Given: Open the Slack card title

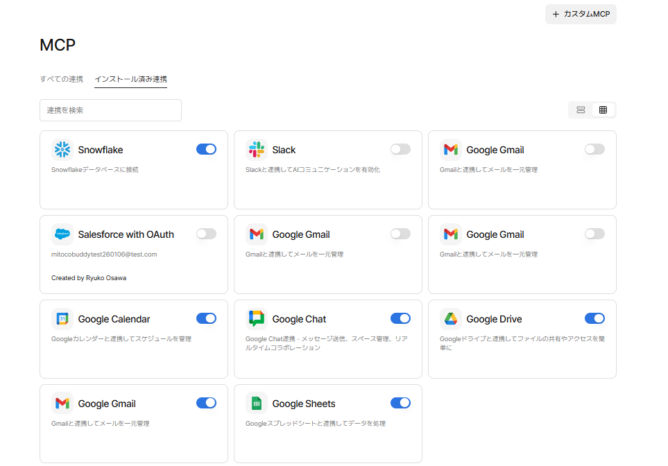Looking at the screenshot, I should [284, 150].
